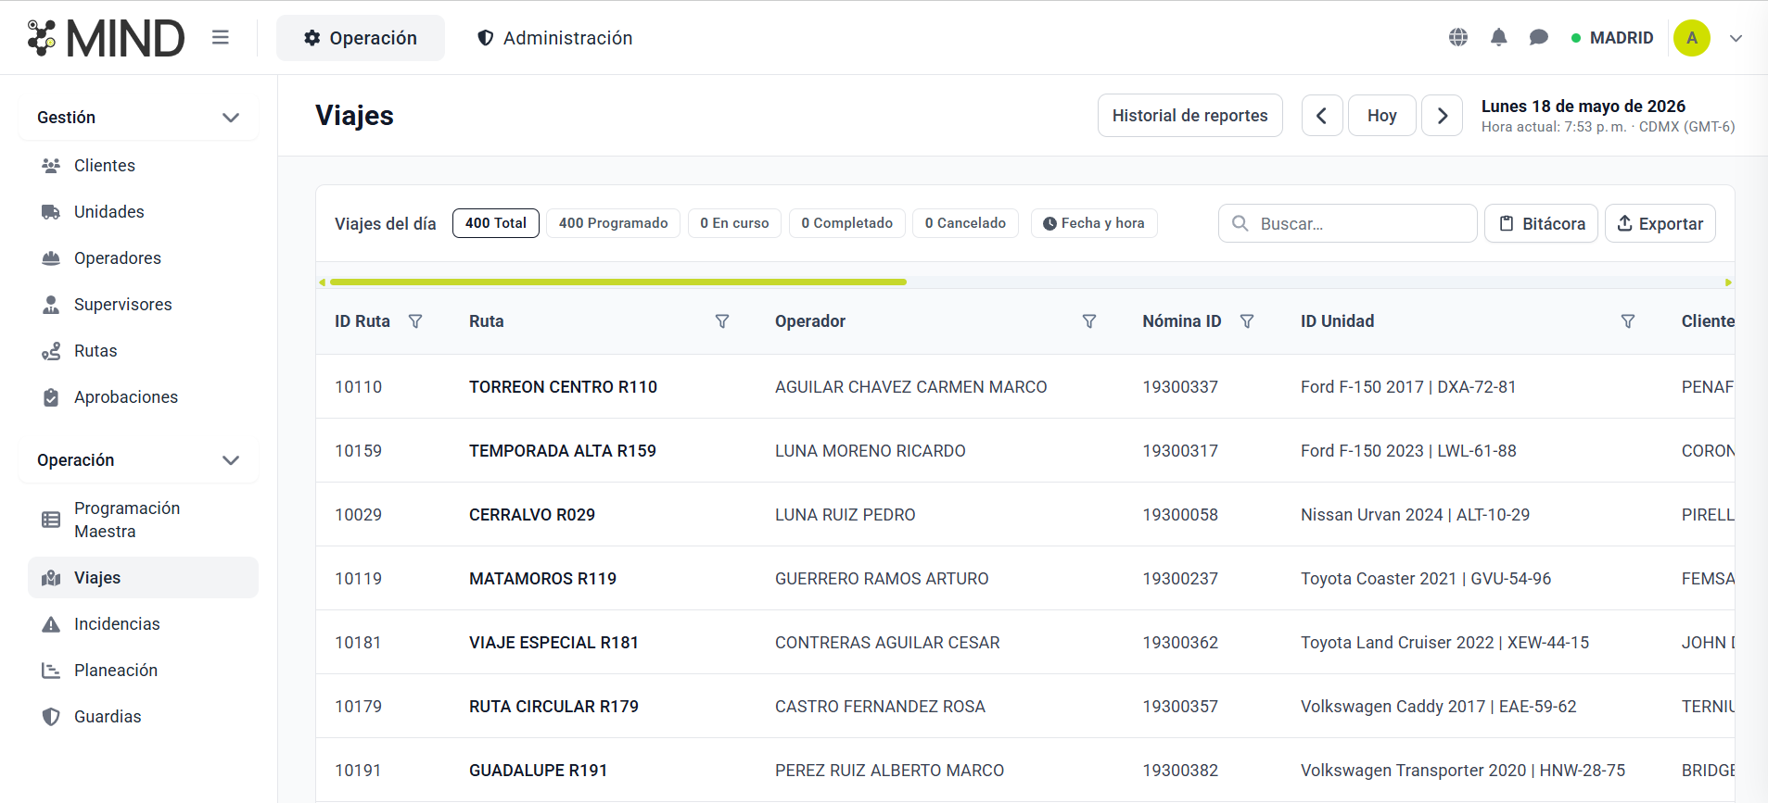Filter the ID Unidad column
The height and width of the screenshot is (803, 1768).
[1628, 321]
